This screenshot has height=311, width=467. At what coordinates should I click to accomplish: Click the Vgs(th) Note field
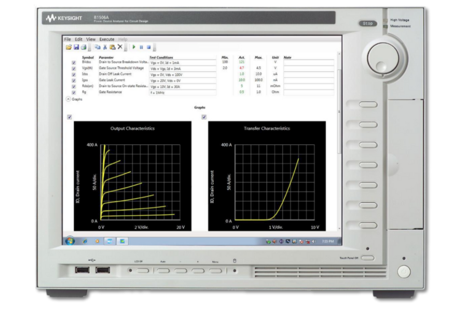click(309, 68)
